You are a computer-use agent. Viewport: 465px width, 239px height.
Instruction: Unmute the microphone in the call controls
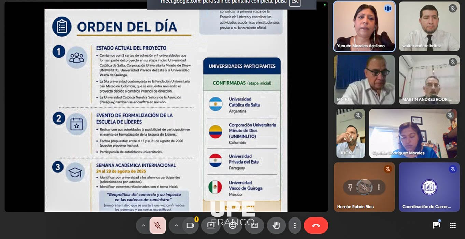pos(157,225)
